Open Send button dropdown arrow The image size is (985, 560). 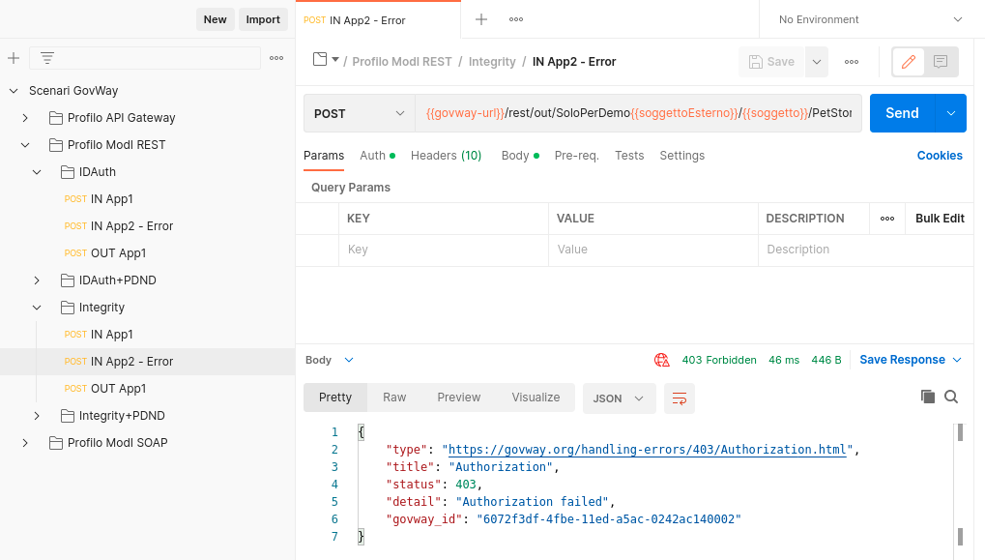click(x=951, y=113)
